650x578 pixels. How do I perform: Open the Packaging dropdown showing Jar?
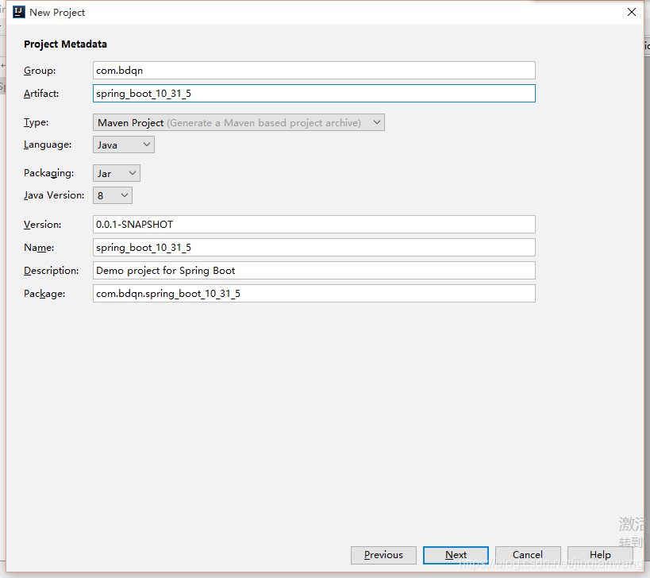(x=117, y=173)
